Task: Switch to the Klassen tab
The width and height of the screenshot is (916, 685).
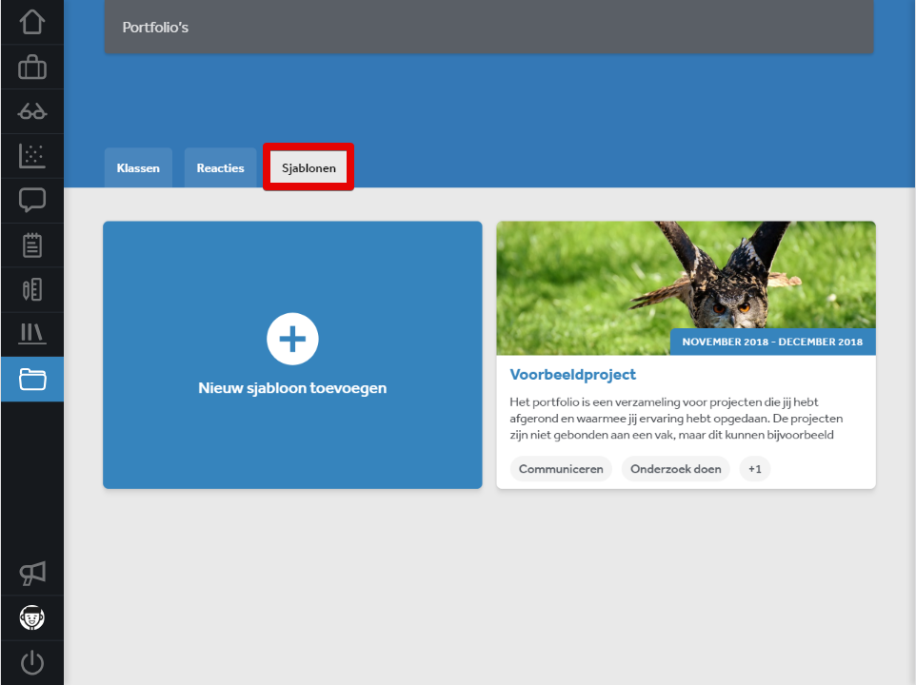Action: [138, 168]
